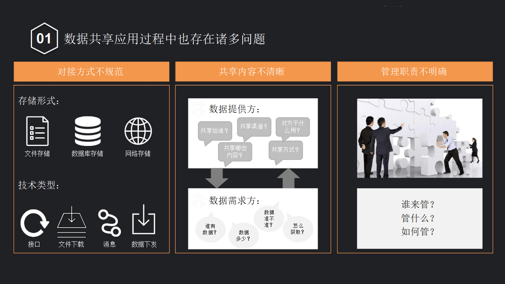Screen dimensions: 505x284
Task: Click the 存储形式： heading
Action: tap(39, 101)
